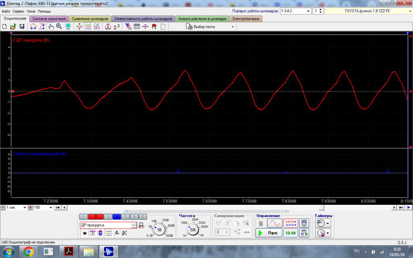Toggle channel 1 button
Screen dimensions: 413x258
pos(83,216)
